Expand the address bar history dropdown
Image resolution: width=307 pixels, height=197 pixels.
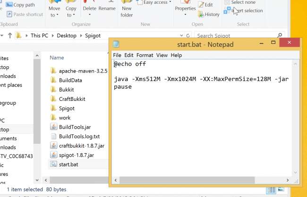[181, 35]
